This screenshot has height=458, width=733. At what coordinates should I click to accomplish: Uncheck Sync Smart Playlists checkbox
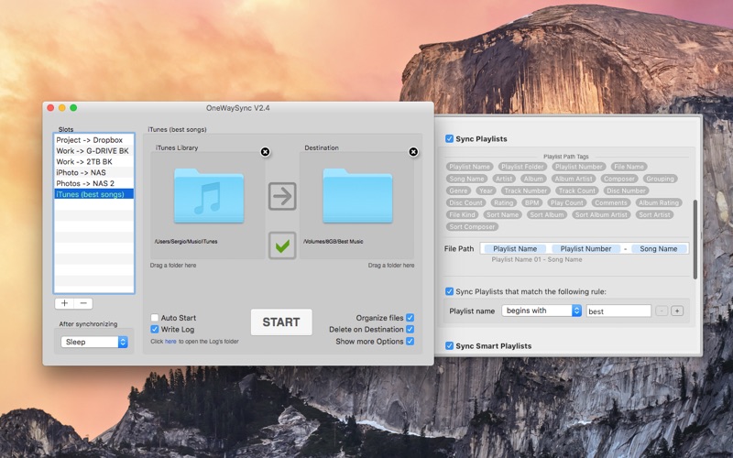[449, 346]
